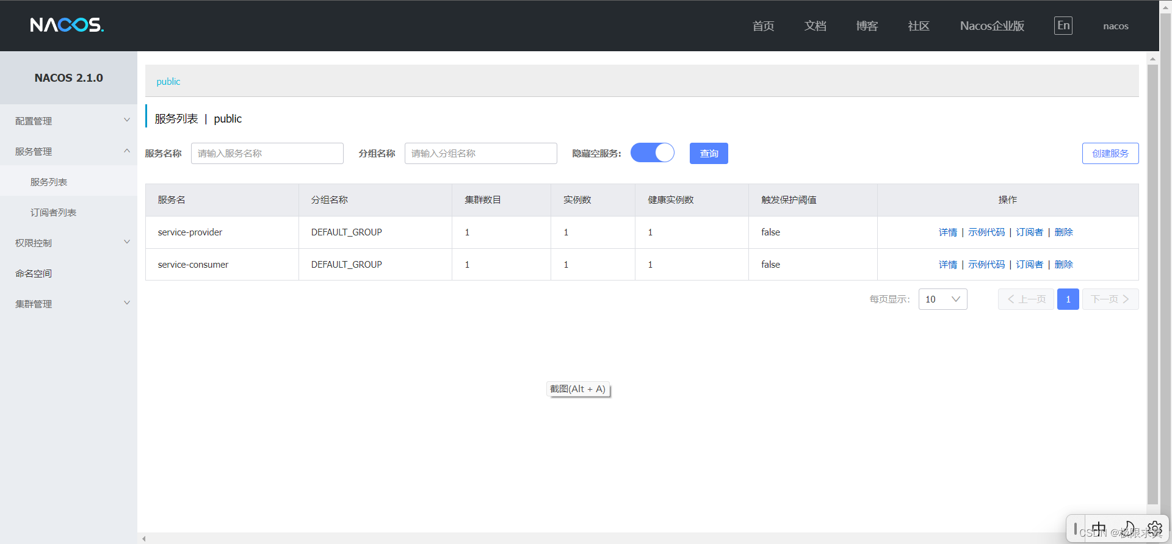
Task: Click 删除 for service-consumer
Action: 1064,264
